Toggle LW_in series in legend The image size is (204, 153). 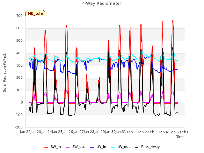(x=98, y=147)
